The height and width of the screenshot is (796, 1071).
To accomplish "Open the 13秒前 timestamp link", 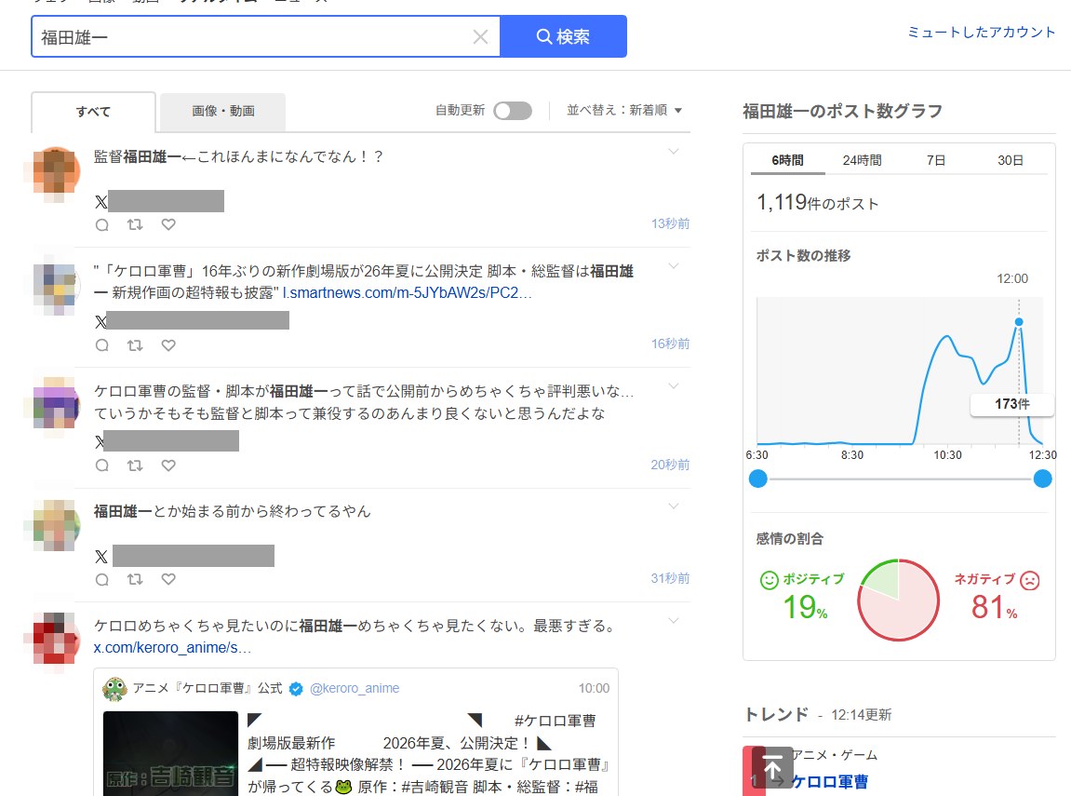I will pyautogui.click(x=670, y=223).
